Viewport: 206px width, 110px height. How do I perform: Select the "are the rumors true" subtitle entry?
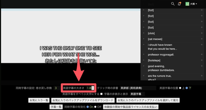(x=160, y=76)
